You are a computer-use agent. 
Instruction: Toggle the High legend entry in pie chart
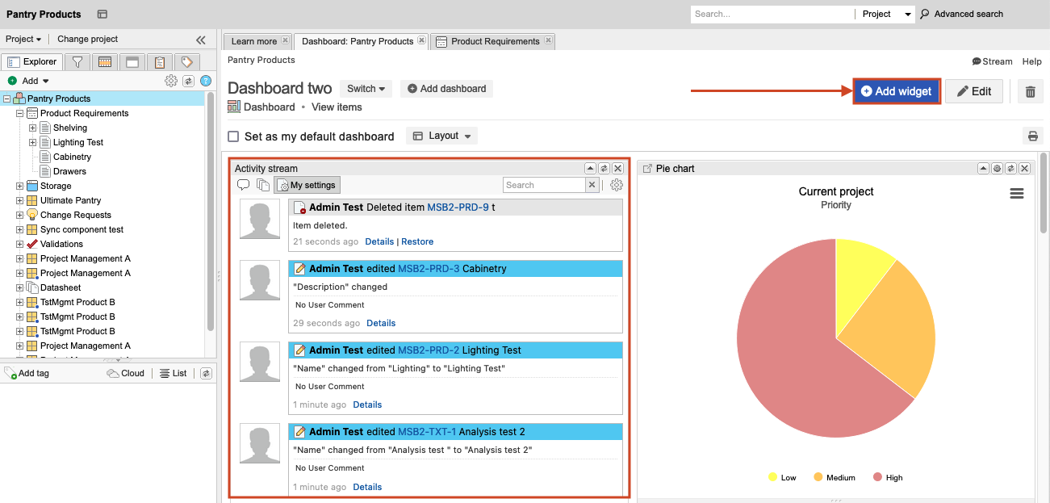[x=887, y=478]
